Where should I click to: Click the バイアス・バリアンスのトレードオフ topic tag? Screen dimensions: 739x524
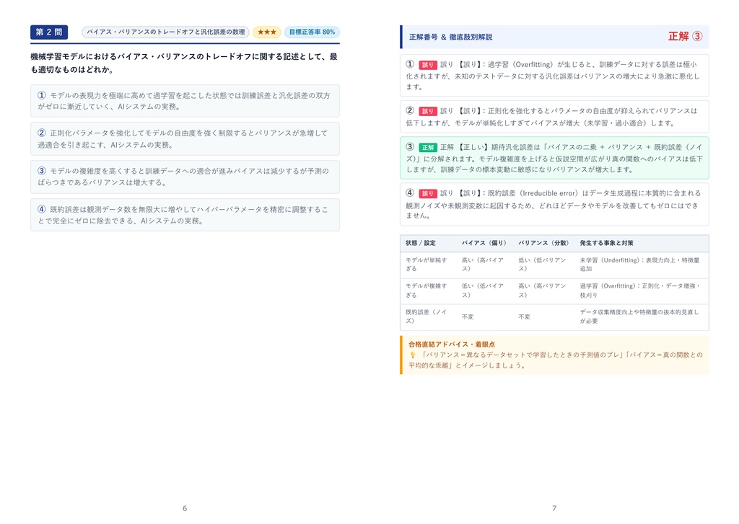click(165, 32)
